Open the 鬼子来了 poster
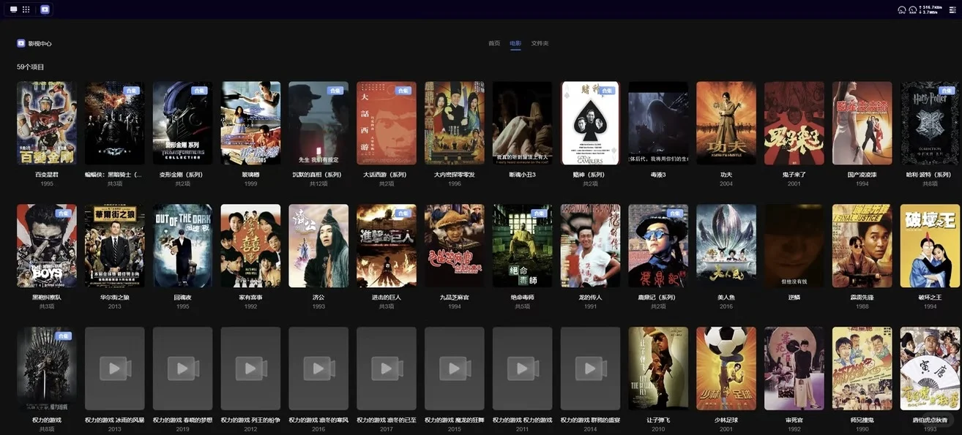The height and width of the screenshot is (435, 962). point(794,123)
